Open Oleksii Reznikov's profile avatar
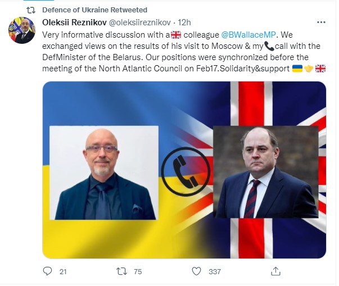 click(x=21, y=30)
